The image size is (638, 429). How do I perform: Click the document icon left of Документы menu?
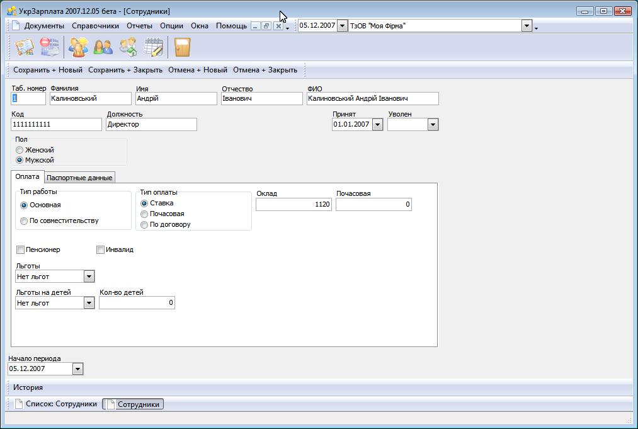16,26
